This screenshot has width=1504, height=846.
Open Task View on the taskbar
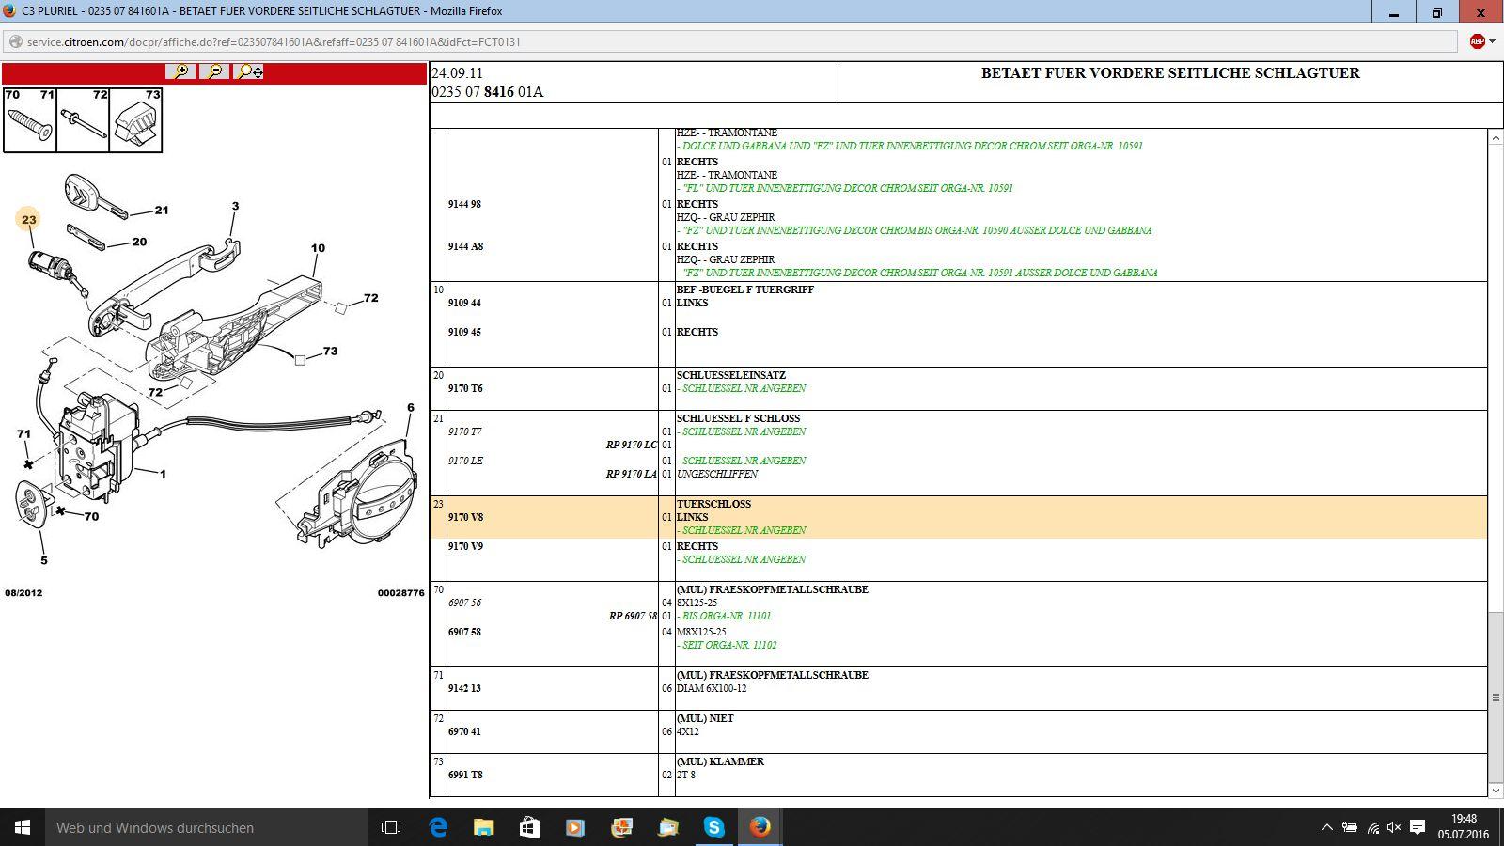point(391,827)
